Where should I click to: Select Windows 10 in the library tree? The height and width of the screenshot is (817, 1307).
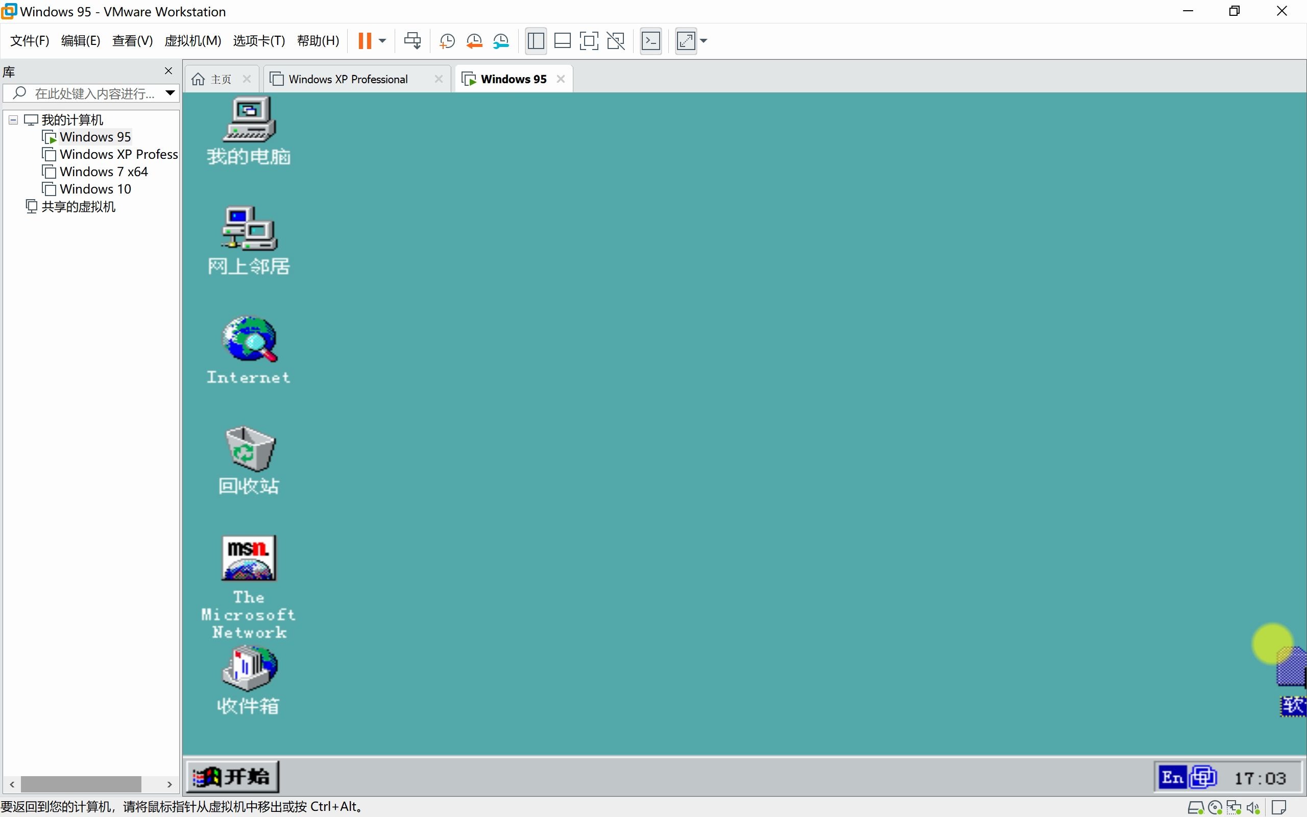(95, 189)
